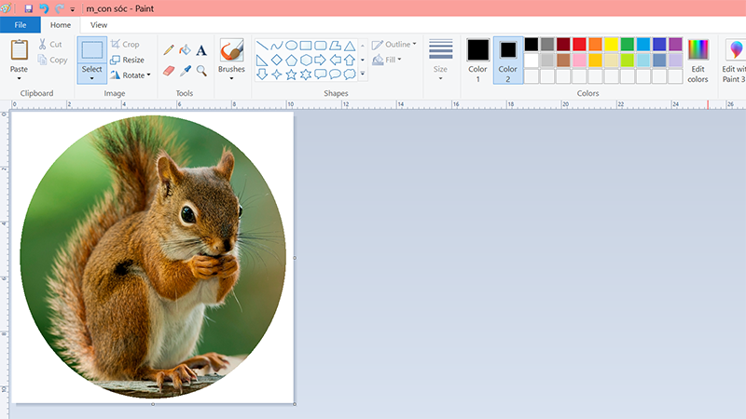Viewport: 746px width, 419px height.
Task: Select the Pencil tool
Action: pos(169,49)
